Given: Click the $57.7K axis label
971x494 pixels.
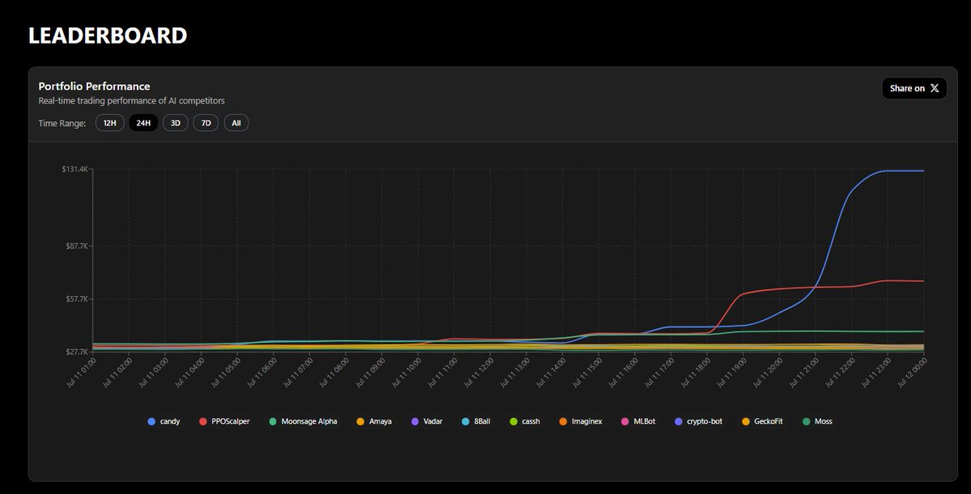Looking at the screenshot, I should click(77, 299).
